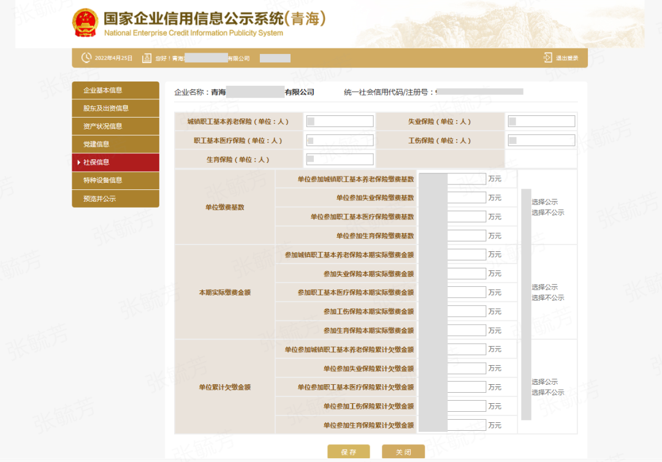662x462 pixels.
Task: Click the 单位累计欠缴金额 group heading
Action: (x=224, y=387)
